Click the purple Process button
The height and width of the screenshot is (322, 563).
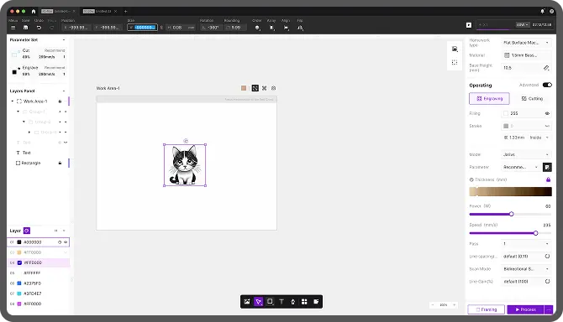pyautogui.click(x=526, y=309)
